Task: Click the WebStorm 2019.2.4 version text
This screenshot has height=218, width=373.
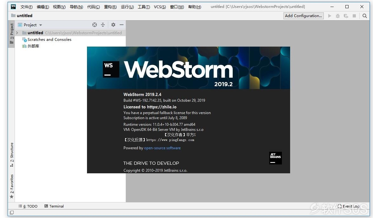Action: coord(142,94)
